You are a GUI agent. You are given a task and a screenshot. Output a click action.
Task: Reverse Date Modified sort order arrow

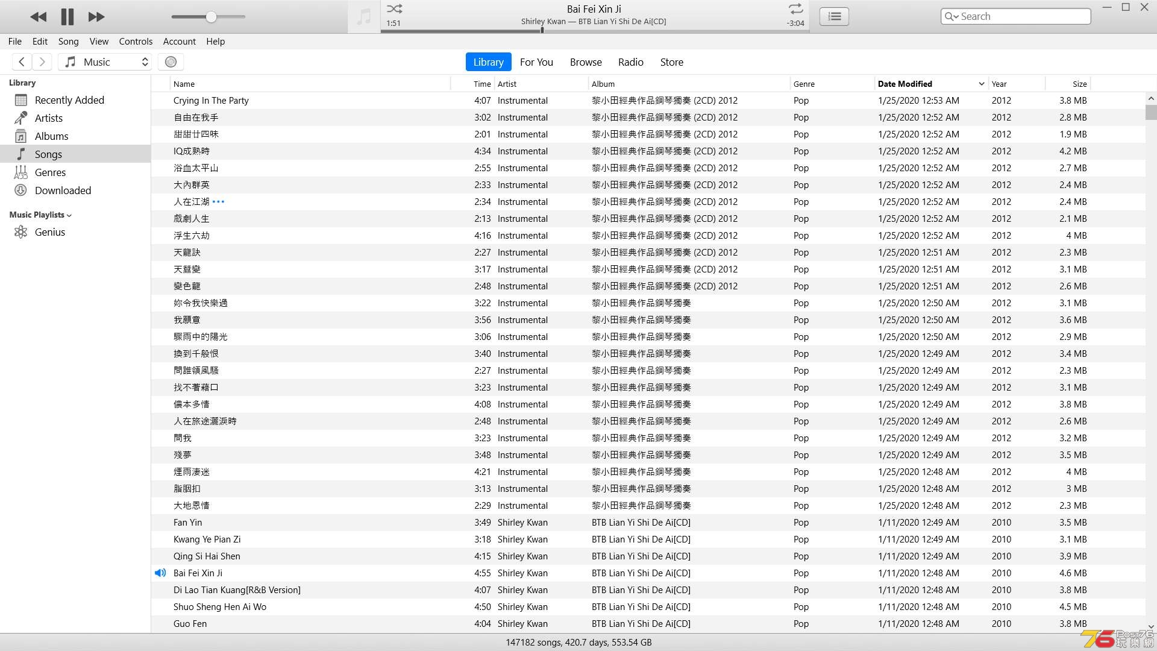coord(981,84)
